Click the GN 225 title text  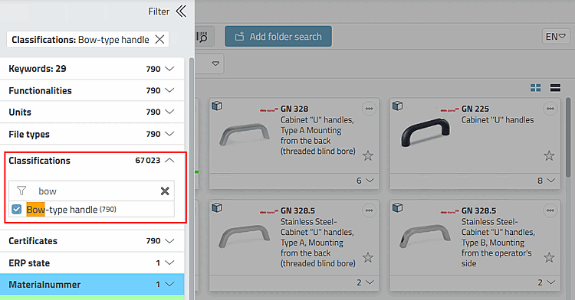click(x=475, y=109)
